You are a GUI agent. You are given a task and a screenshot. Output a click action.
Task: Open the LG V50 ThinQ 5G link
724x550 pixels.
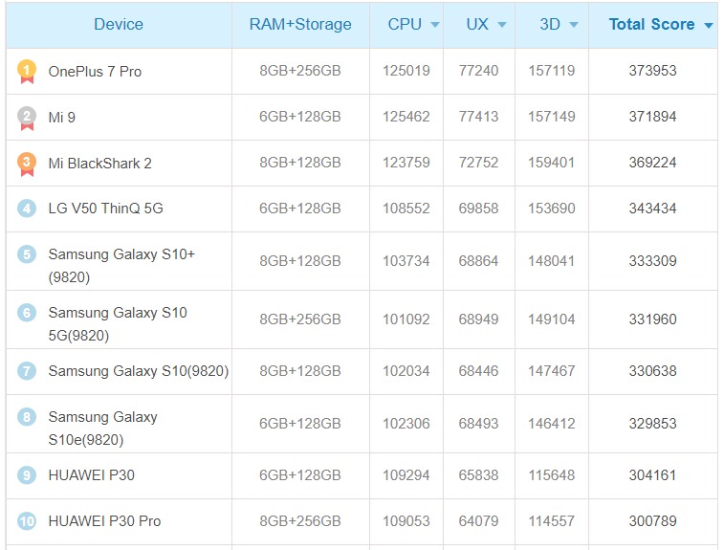click(x=106, y=209)
